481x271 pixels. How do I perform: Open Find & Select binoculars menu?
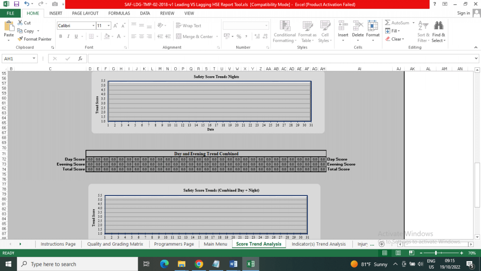(439, 32)
